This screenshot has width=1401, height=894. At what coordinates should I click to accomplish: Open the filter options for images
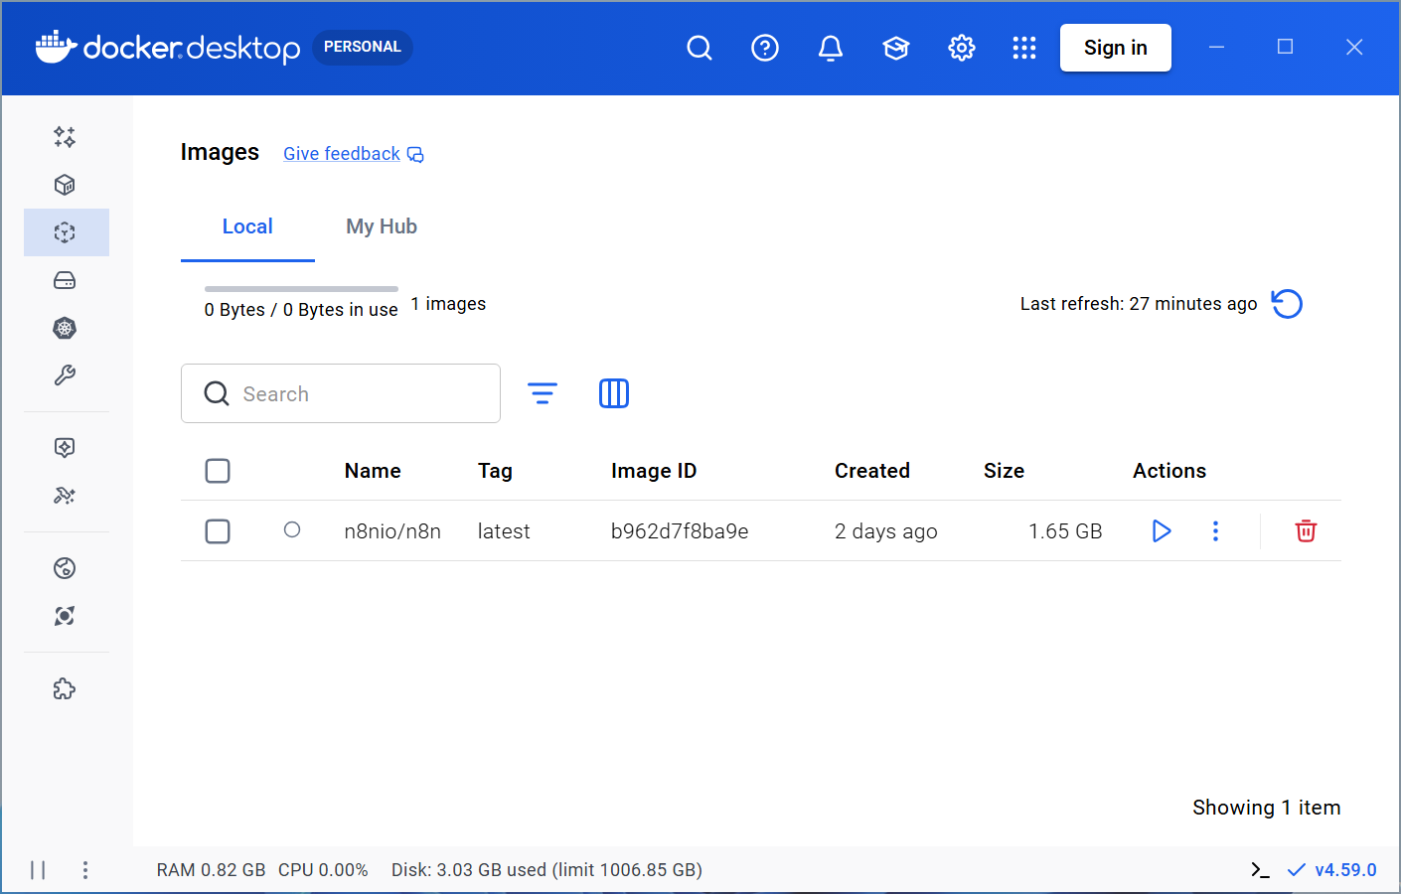pos(543,392)
